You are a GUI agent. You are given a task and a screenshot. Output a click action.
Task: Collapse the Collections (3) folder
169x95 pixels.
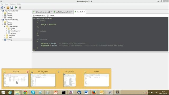point(5,26)
